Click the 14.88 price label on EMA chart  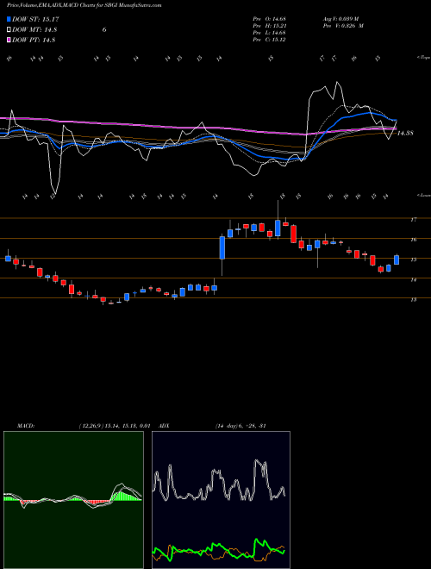pos(405,134)
